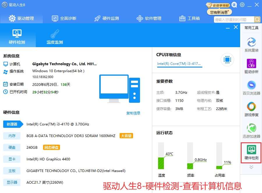Click the 安装日期 calendar icon
262x193 pixels.
point(6,84)
